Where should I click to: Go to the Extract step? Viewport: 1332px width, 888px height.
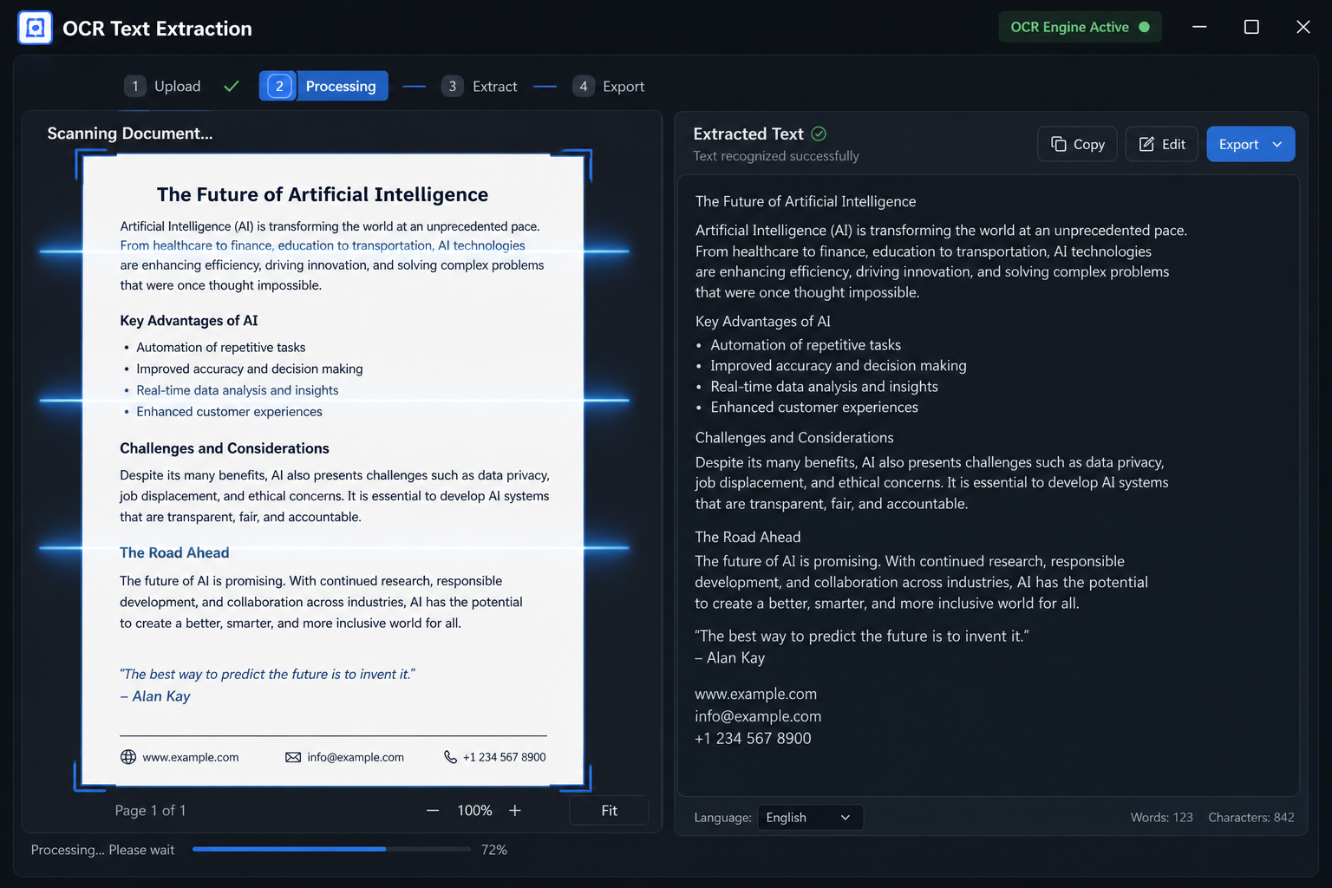[x=480, y=86]
